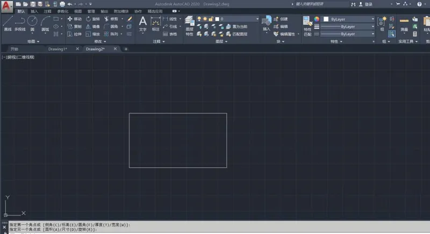
Task: Open Layer Properties (图层特性) manager
Action: 189,26
